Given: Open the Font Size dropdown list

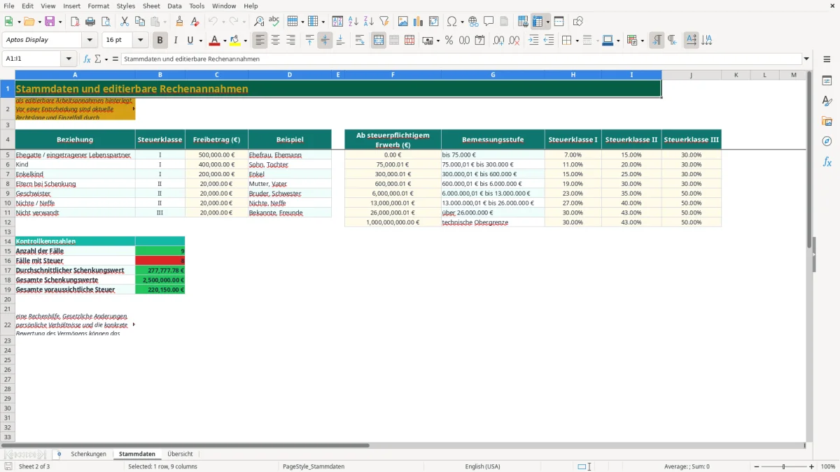Looking at the screenshot, I should (140, 40).
